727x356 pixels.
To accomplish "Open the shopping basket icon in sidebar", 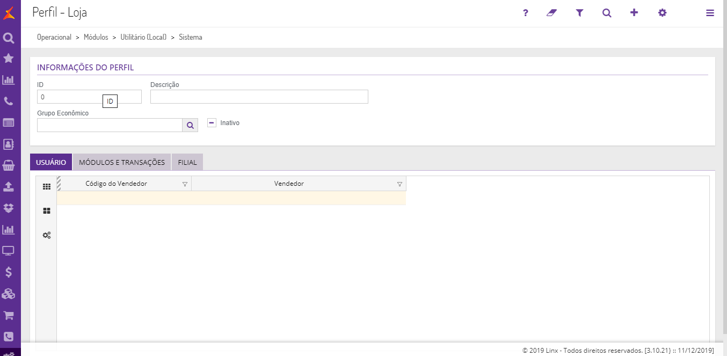I will [9, 165].
